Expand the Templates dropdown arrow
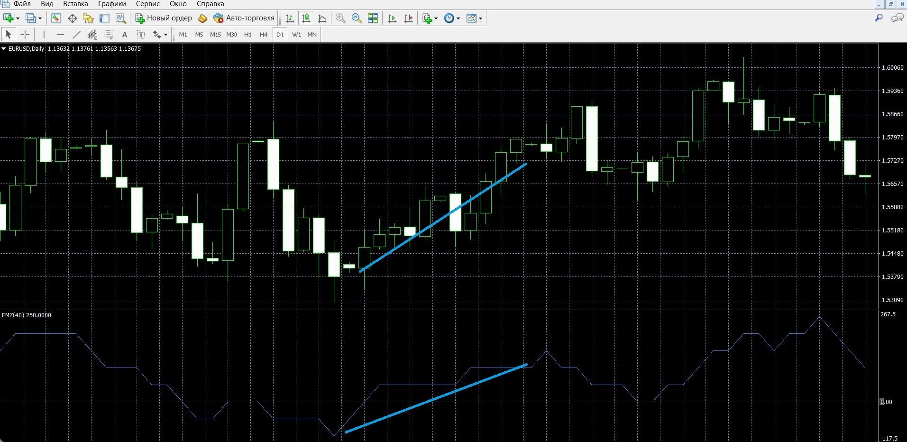The width and height of the screenshot is (907, 442). (x=480, y=18)
